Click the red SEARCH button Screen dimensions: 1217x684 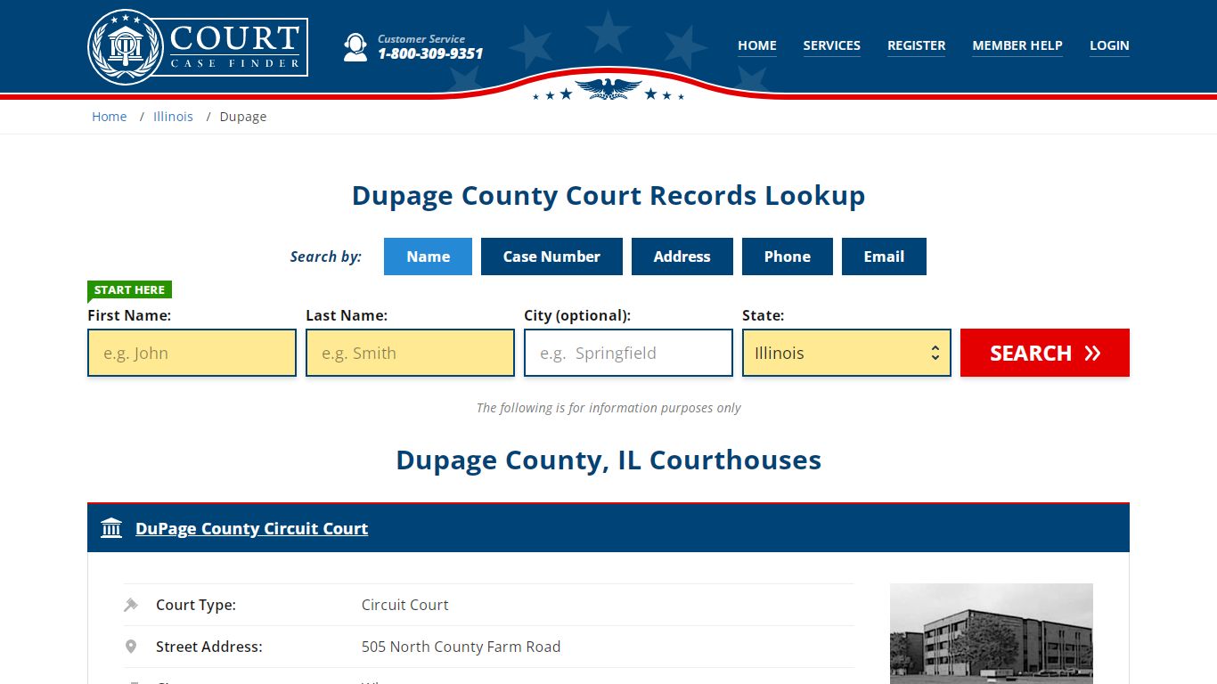(1045, 353)
